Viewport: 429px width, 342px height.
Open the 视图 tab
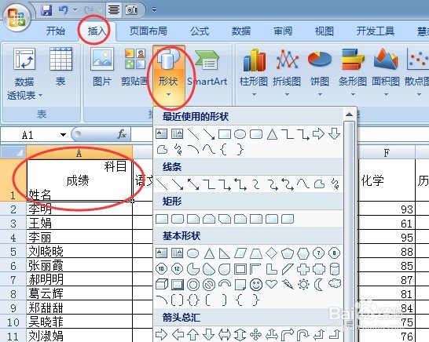(324, 31)
